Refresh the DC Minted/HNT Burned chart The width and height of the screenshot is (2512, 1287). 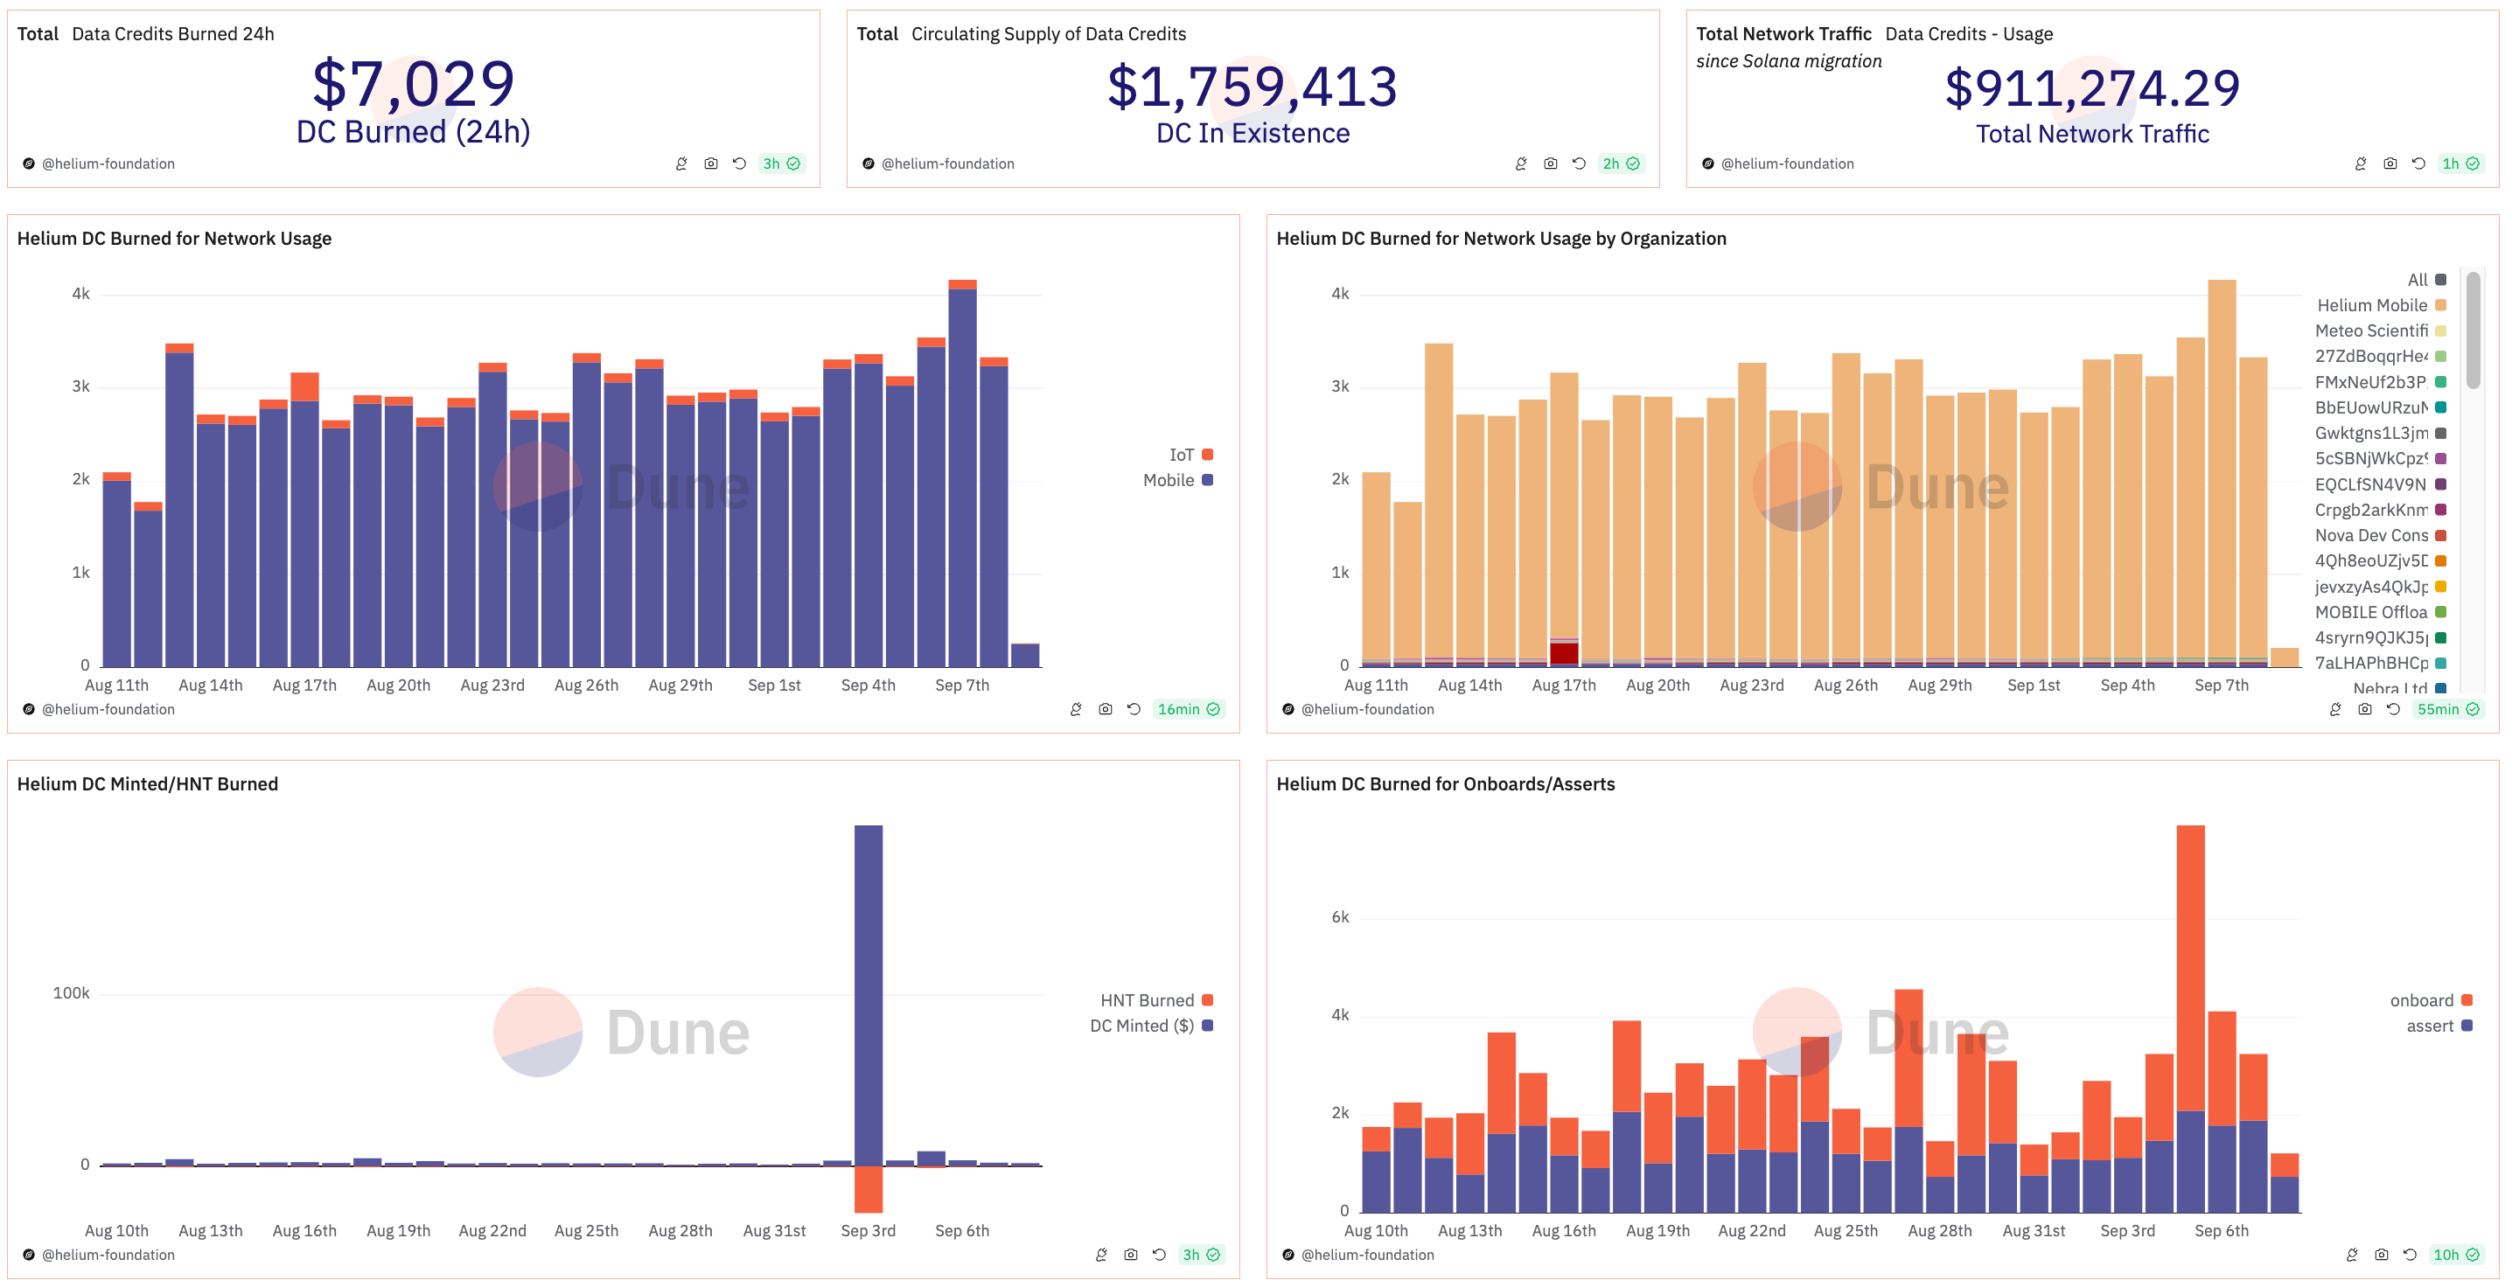point(1159,1255)
